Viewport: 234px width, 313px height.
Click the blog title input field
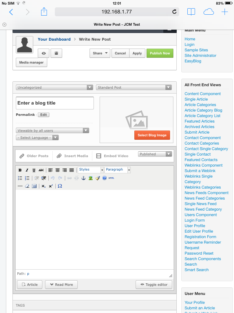[x=55, y=103]
